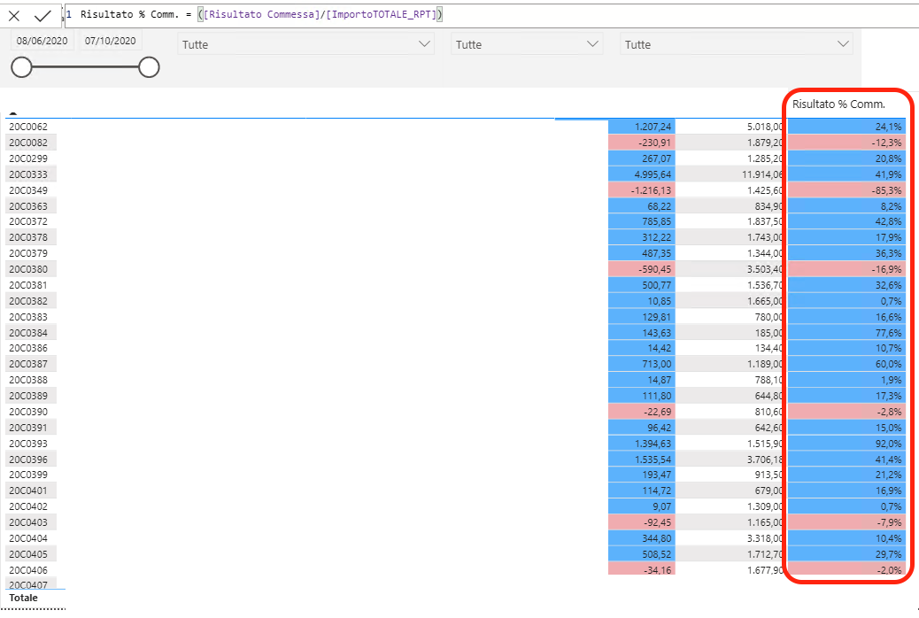
Task: Click the value 1.535,54
Action: coord(653,460)
